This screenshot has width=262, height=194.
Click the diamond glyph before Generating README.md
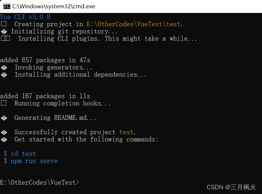[4, 118]
